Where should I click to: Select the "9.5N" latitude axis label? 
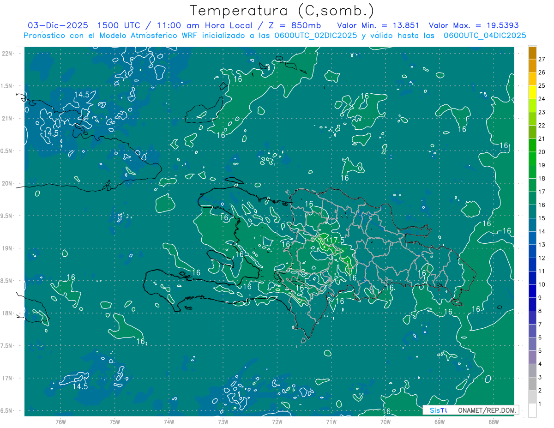[7, 216]
